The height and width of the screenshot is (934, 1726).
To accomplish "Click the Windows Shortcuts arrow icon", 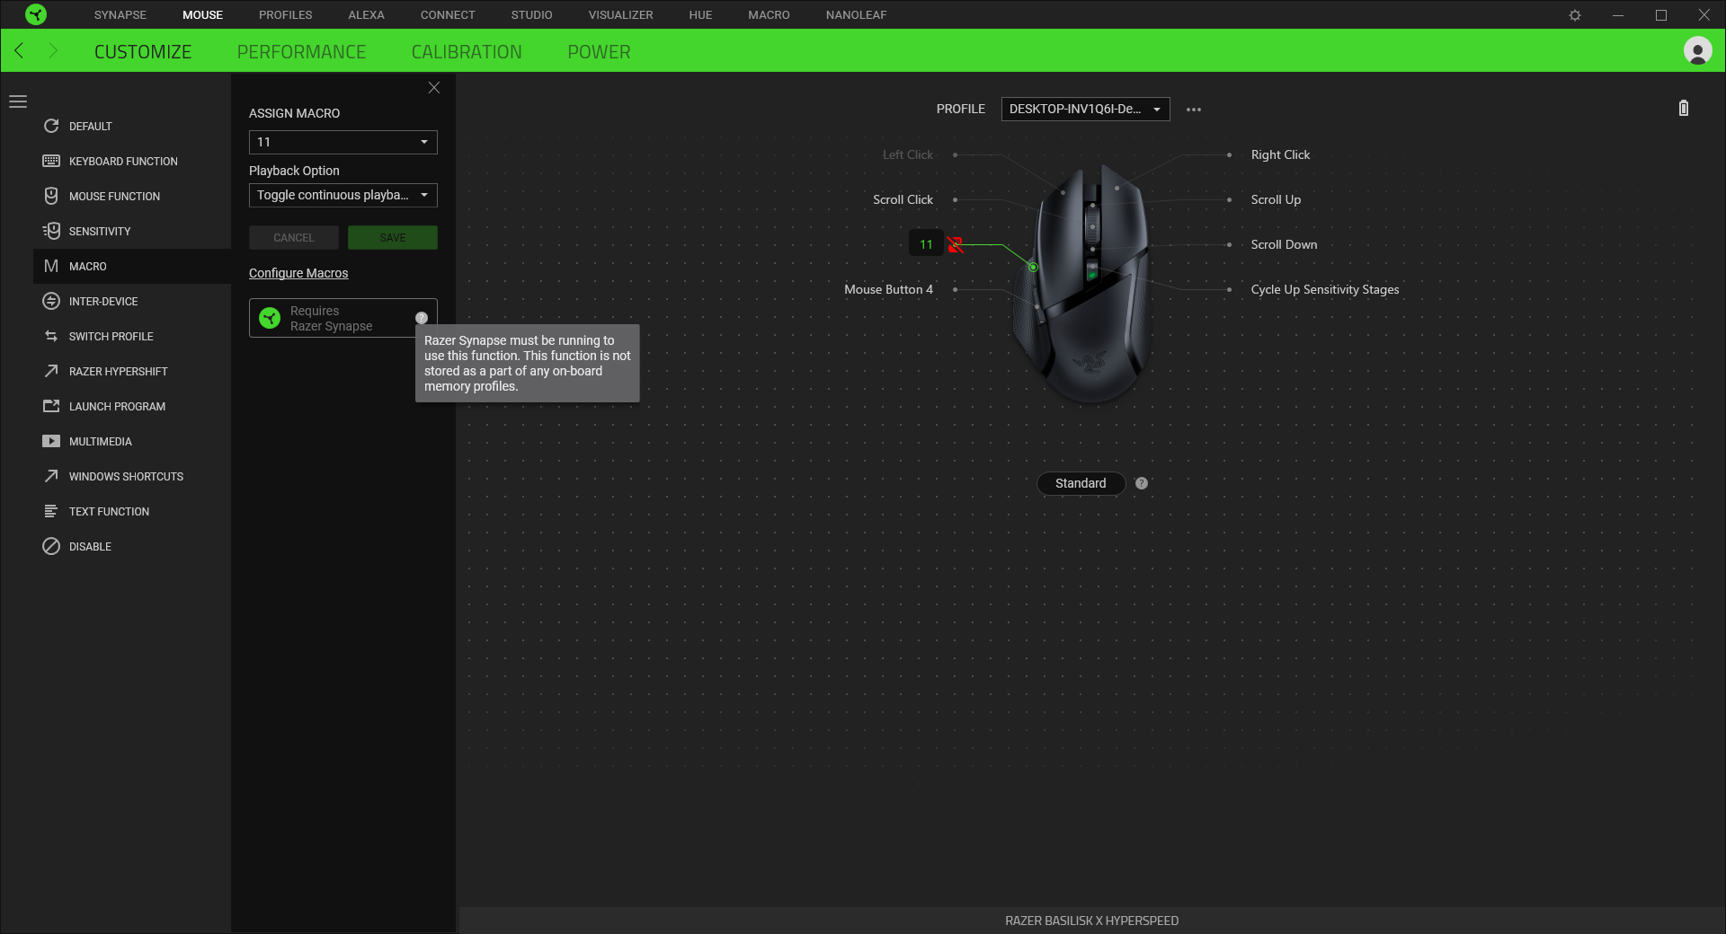I will point(51,476).
